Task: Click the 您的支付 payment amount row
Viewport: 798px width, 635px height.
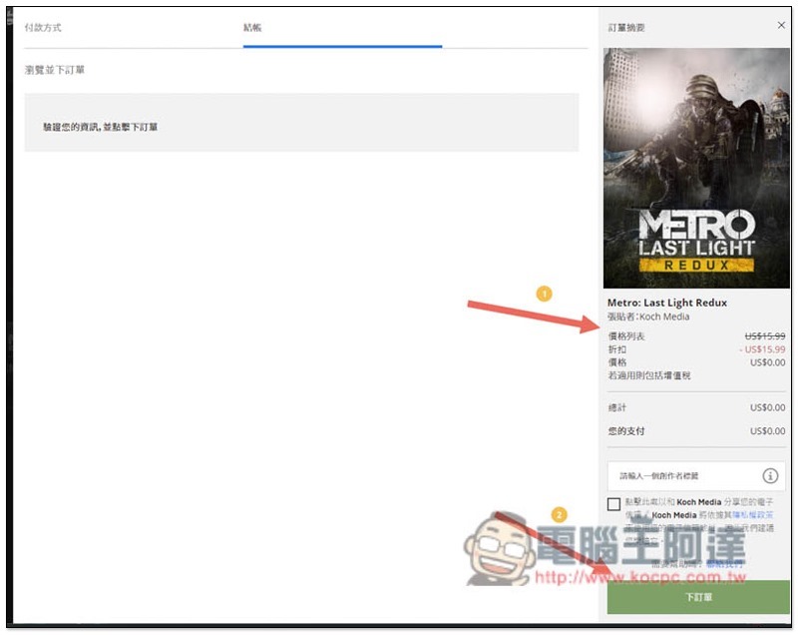Action: click(696, 430)
